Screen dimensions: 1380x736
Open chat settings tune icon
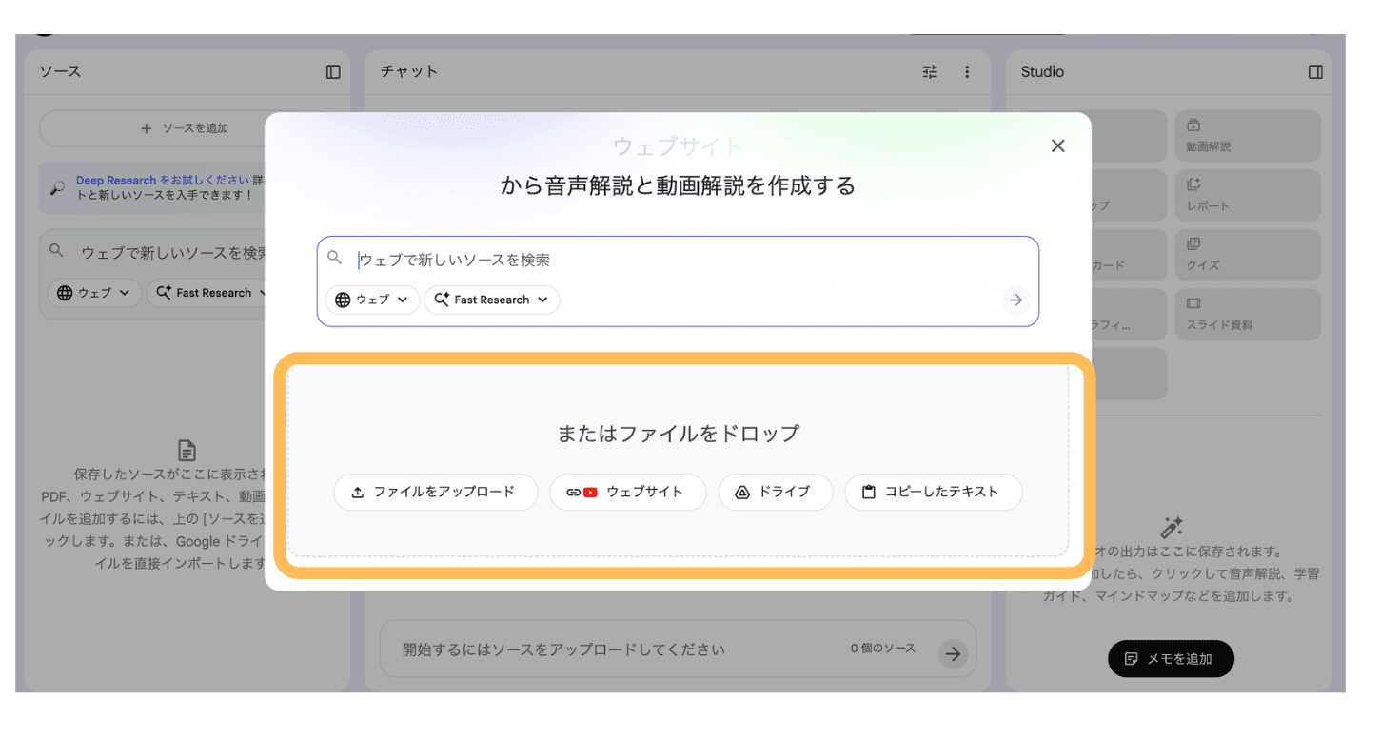(930, 72)
